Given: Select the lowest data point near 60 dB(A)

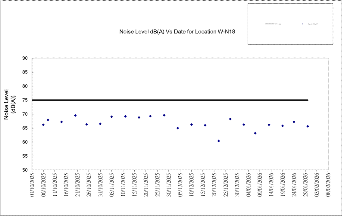Looking at the screenshot, I should point(219,141).
